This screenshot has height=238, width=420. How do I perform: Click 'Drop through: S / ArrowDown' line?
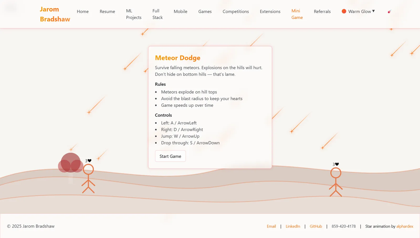click(190, 143)
